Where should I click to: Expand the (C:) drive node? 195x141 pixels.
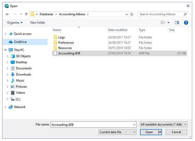click(x=7, y=99)
